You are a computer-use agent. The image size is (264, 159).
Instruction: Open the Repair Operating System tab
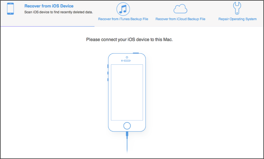[237, 19]
